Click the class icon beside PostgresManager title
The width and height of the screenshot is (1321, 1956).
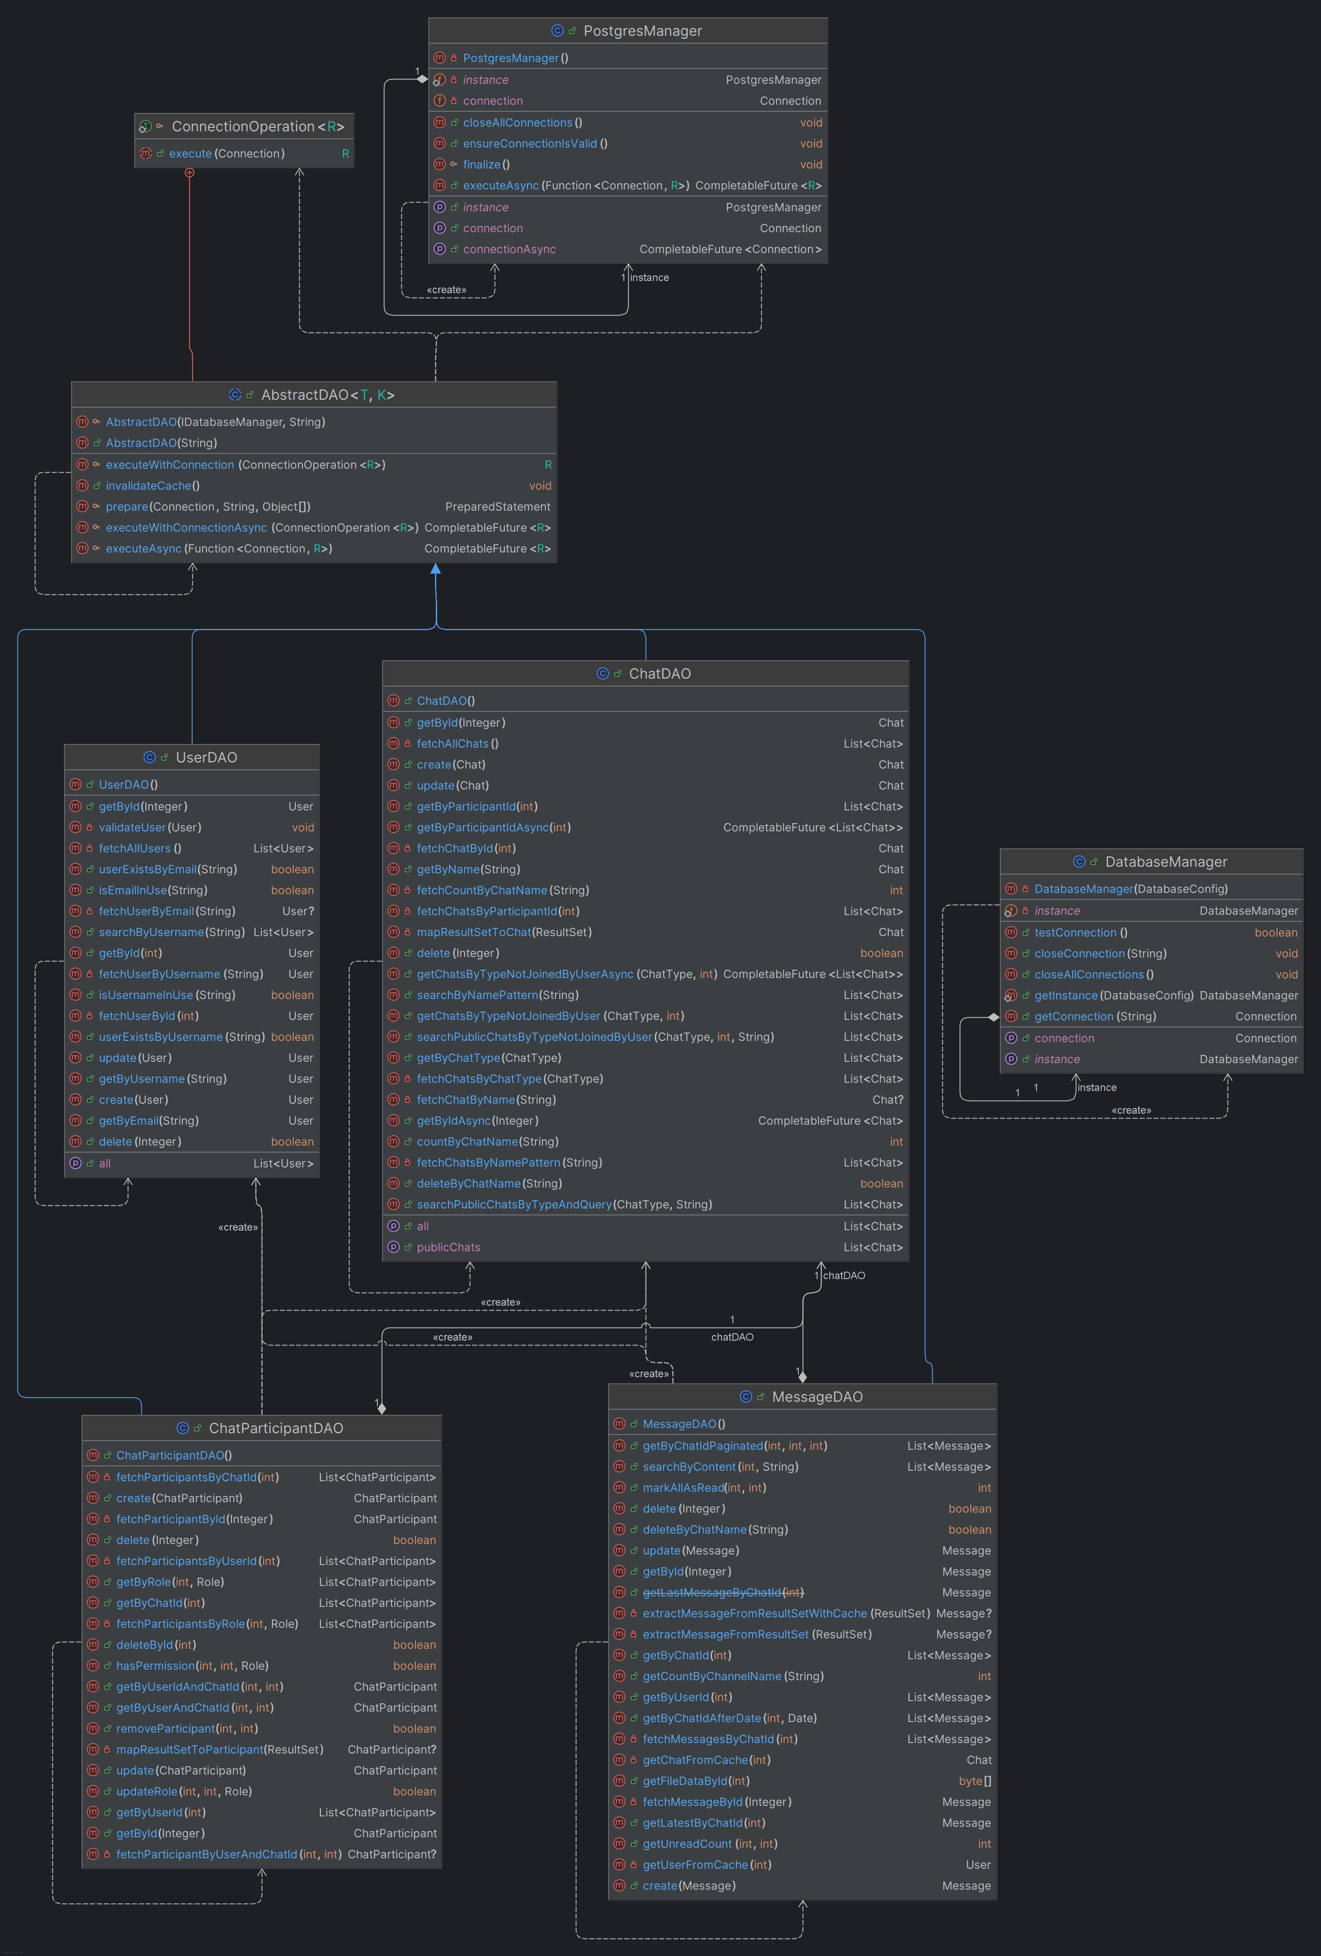(557, 31)
